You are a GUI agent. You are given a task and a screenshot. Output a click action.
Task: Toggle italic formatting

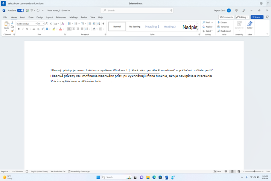(x=23, y=29)
